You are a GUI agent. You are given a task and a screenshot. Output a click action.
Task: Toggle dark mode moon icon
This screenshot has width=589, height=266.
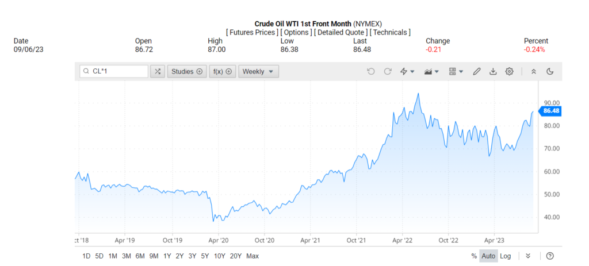point(550,71)
